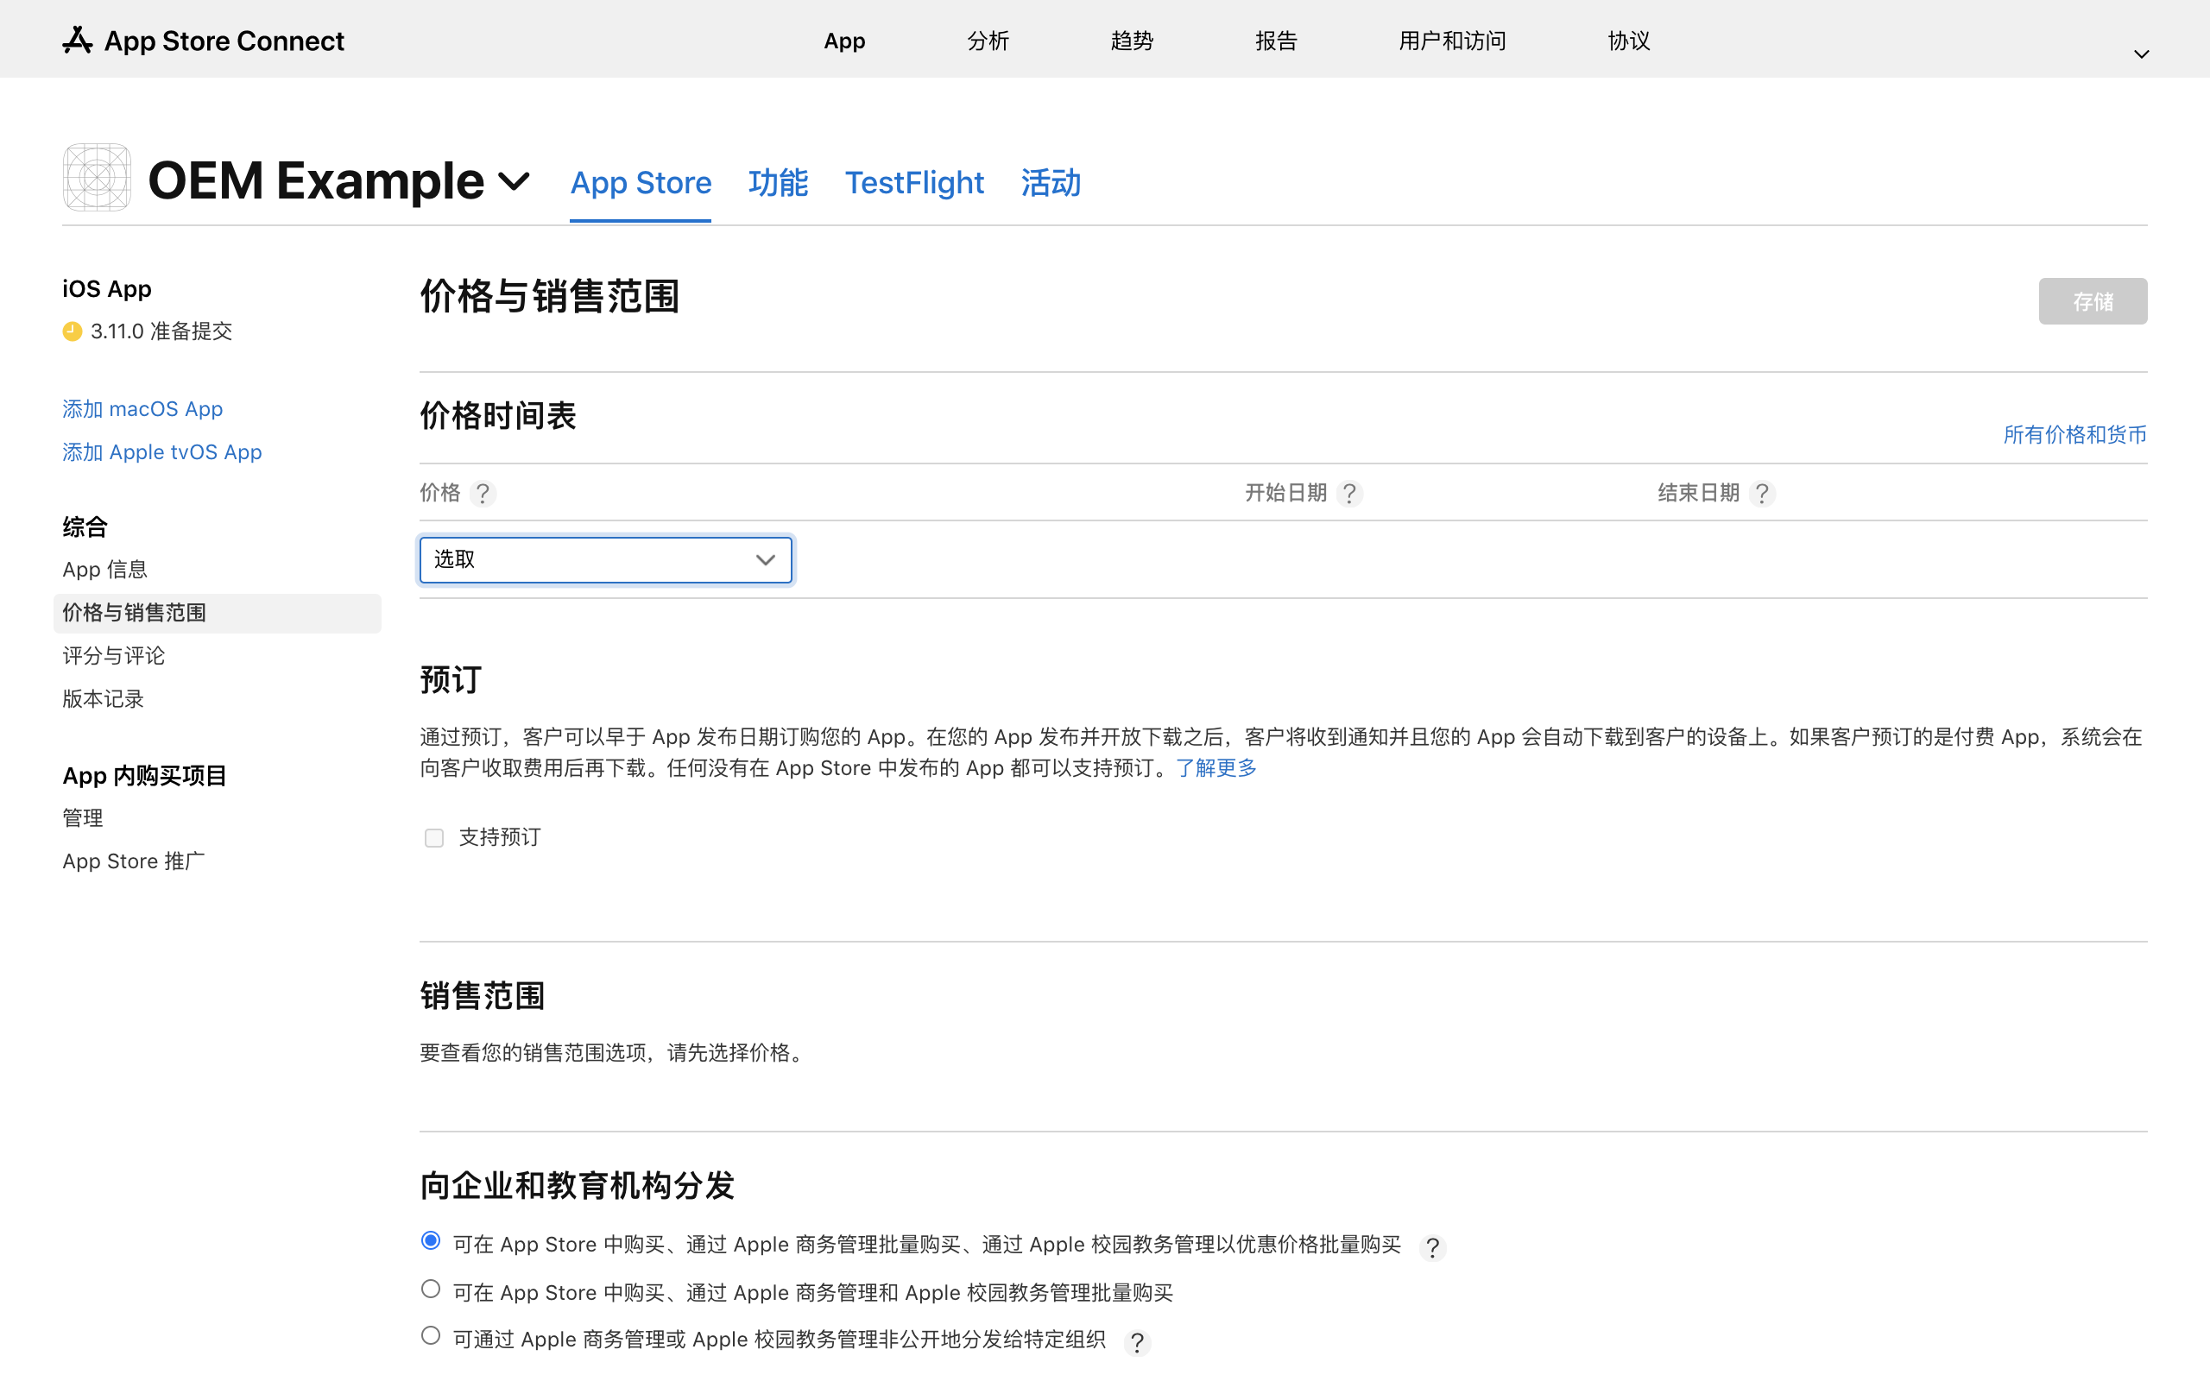The height and width of the screenshot is (1381, 2210).
Task: Click the 存储 save button
Action: pos(2093,301)
